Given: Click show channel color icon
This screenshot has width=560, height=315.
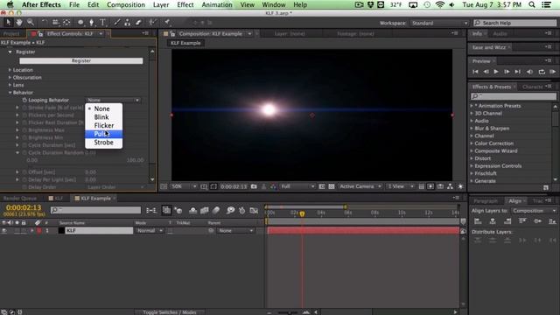Looking at the screenshot, I should 273,186.
